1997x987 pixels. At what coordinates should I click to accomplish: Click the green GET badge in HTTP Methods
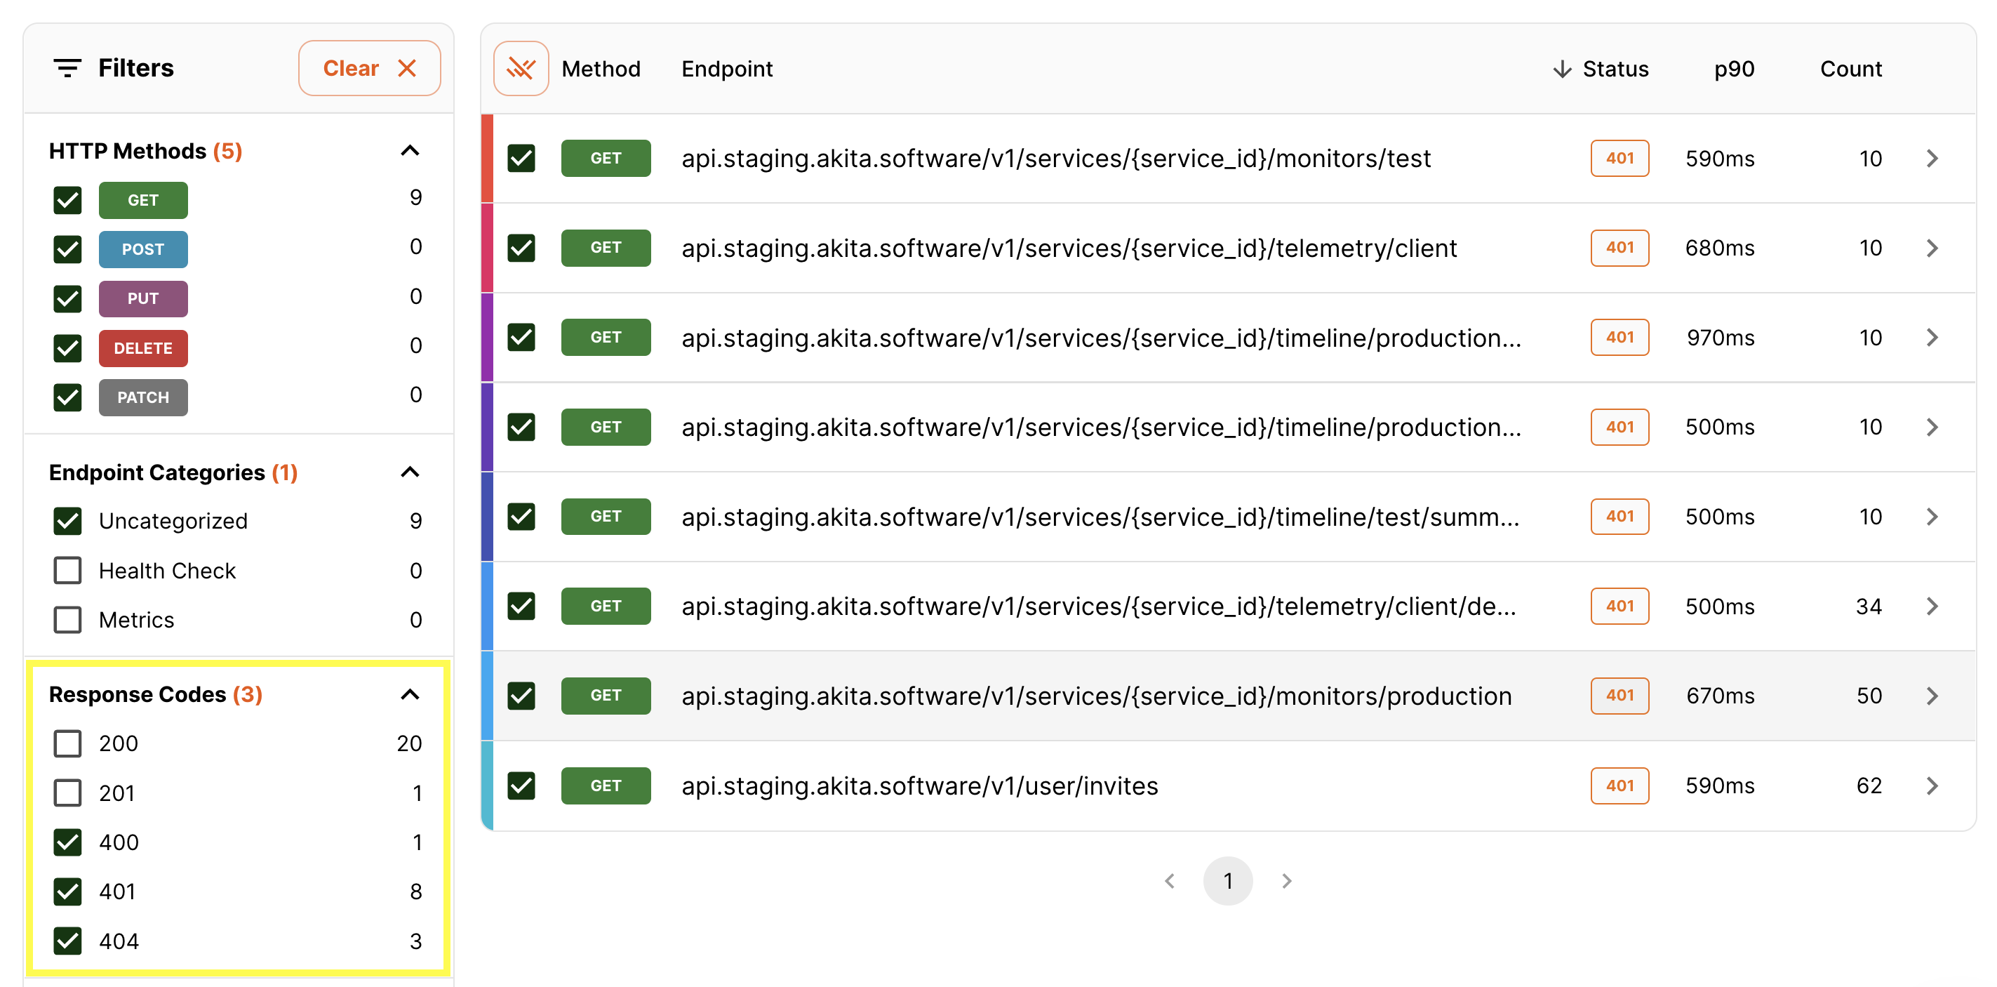[x=142, y=200]
